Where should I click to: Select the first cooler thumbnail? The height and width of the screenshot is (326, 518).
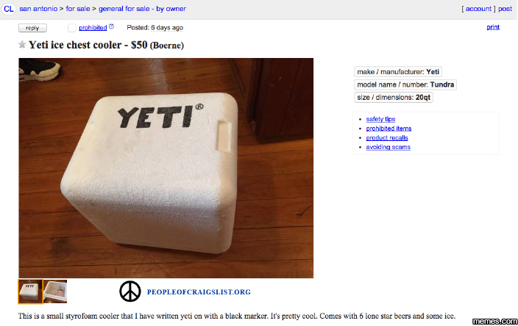pos(30,291)
